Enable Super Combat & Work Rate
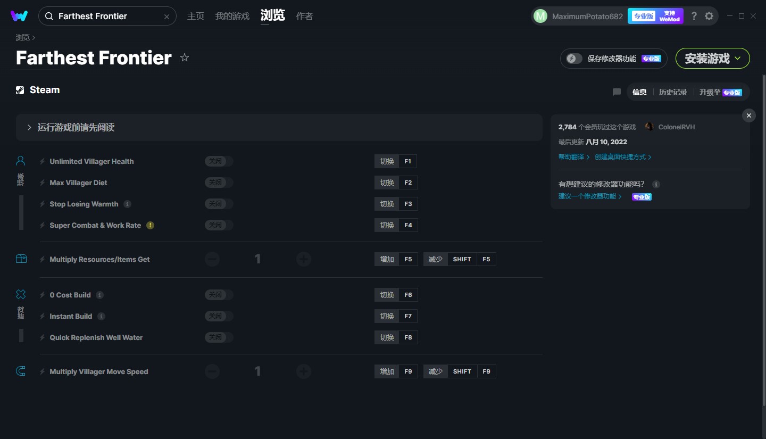Viewport: 766px width, 439px height. (219, 225)
